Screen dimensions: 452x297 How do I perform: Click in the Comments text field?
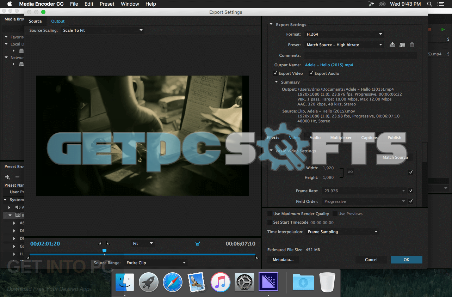pyautogui.click(x=360, y=55)
